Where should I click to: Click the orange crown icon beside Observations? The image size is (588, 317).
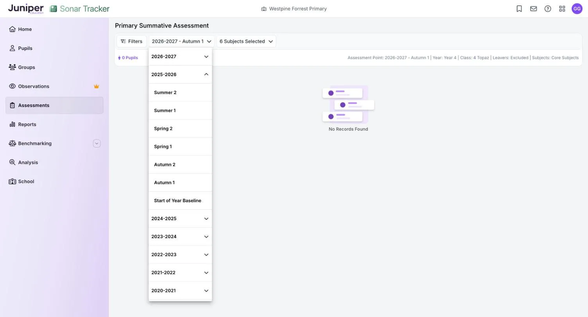(96, 86)
